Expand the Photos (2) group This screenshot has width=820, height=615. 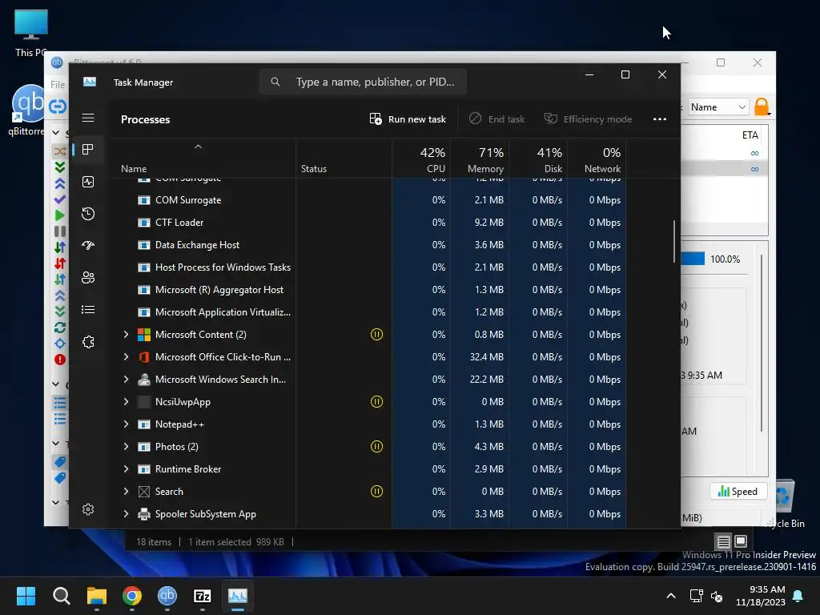pyautogui.click(x=126, y=447)
